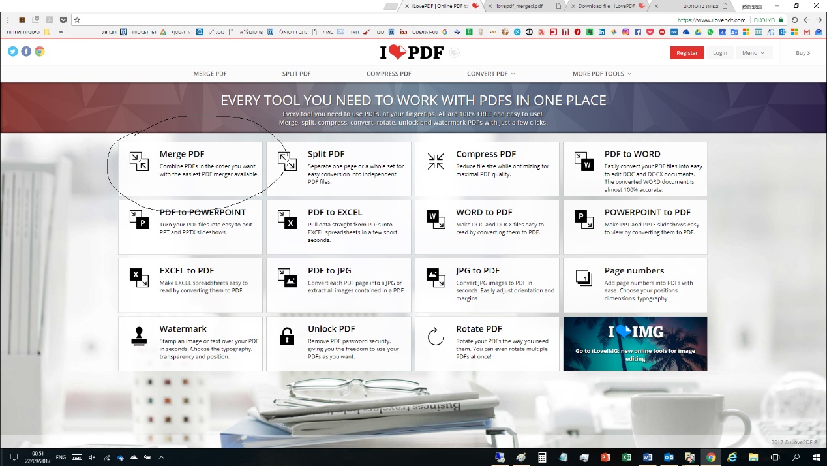Open Internet Explorer from the taskbar

click(x=732, y=458)
